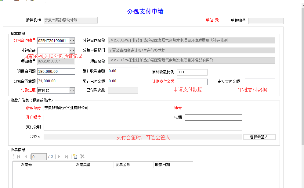Click the 累计收款金额 field

(123, 71)
